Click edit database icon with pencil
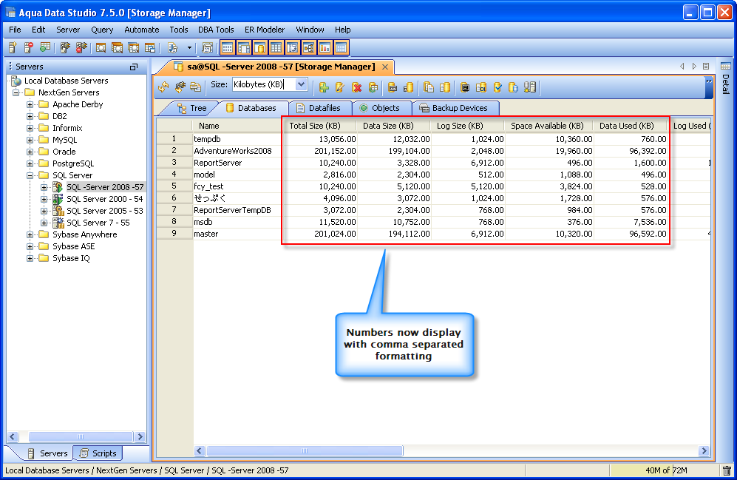 point(340,87)
